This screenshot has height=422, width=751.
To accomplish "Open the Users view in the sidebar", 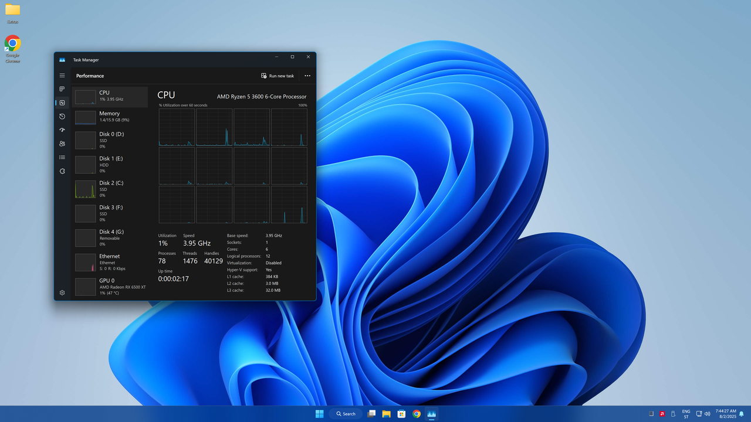I will [62, 143].
